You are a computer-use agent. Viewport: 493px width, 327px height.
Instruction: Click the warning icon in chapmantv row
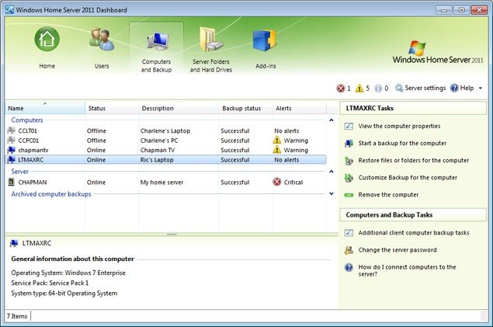[276, 150]
